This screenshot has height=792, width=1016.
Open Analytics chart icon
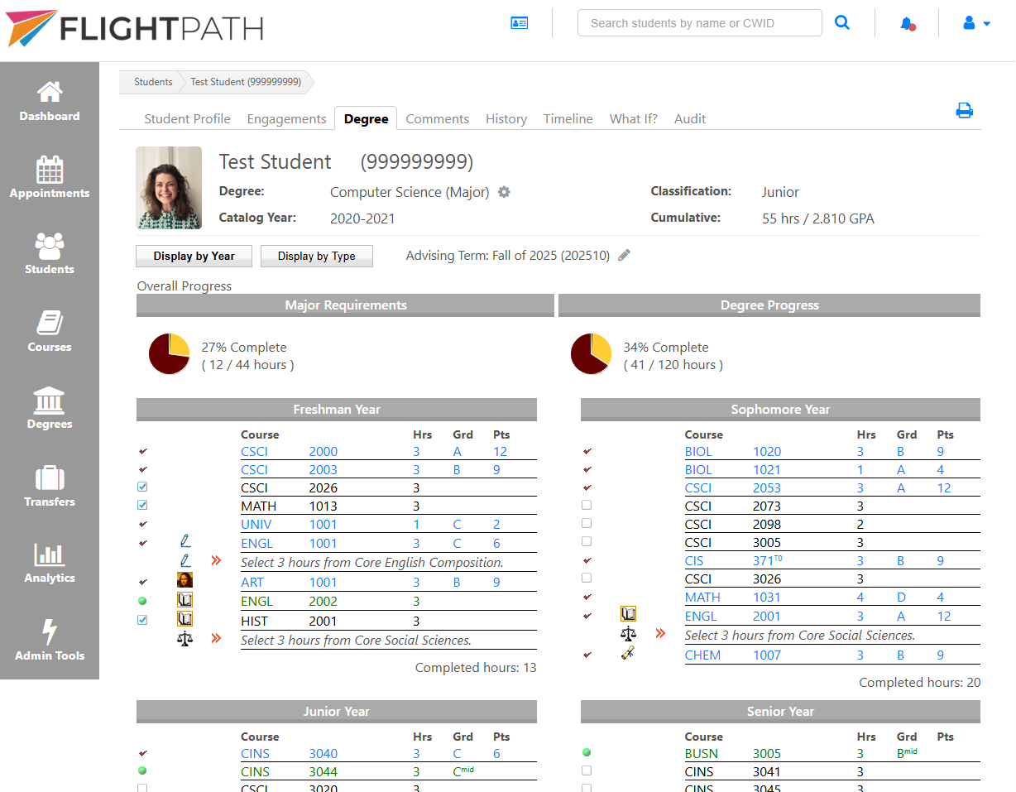point(50,554)
